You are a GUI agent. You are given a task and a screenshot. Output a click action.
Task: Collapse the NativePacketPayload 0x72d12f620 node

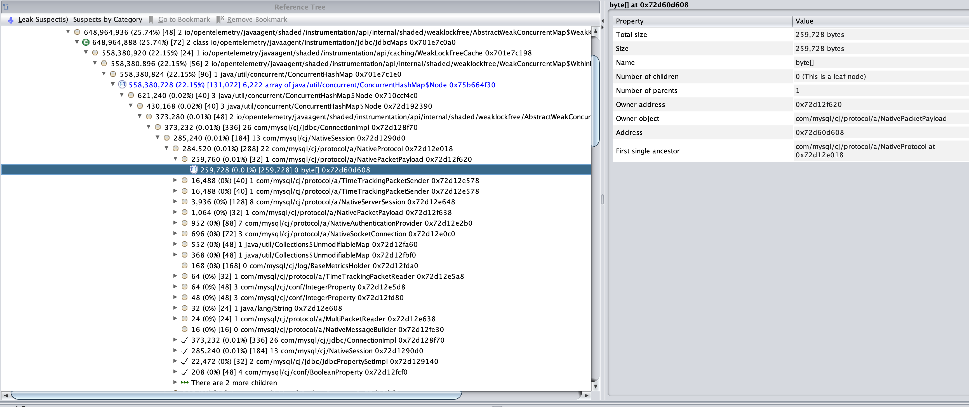click(x=175, y=159)
